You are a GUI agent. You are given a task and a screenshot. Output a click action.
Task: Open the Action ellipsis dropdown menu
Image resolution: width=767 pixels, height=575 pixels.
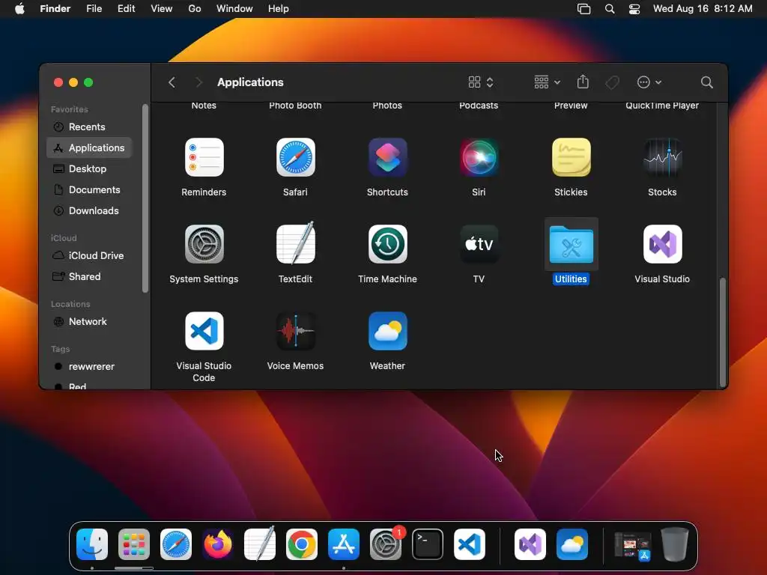click(x=649, y=82)
